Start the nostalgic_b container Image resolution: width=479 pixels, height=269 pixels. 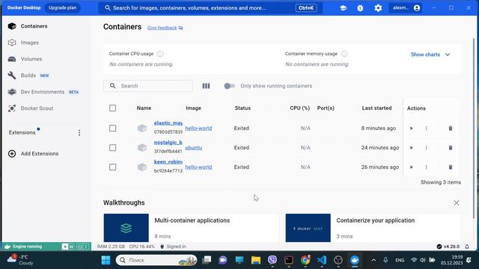(x=412, y=148)
